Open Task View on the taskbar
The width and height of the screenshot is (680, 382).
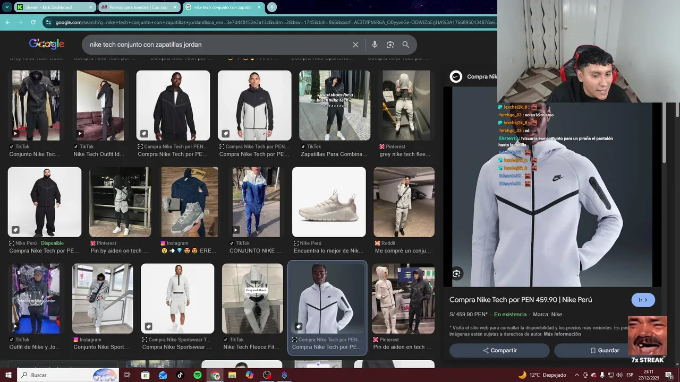(x=127, y=375)
